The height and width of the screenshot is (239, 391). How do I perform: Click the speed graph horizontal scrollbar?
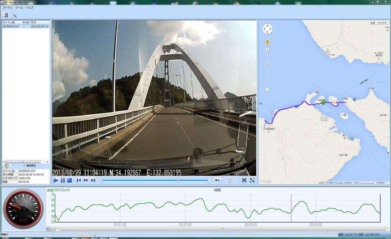(222, 229)
